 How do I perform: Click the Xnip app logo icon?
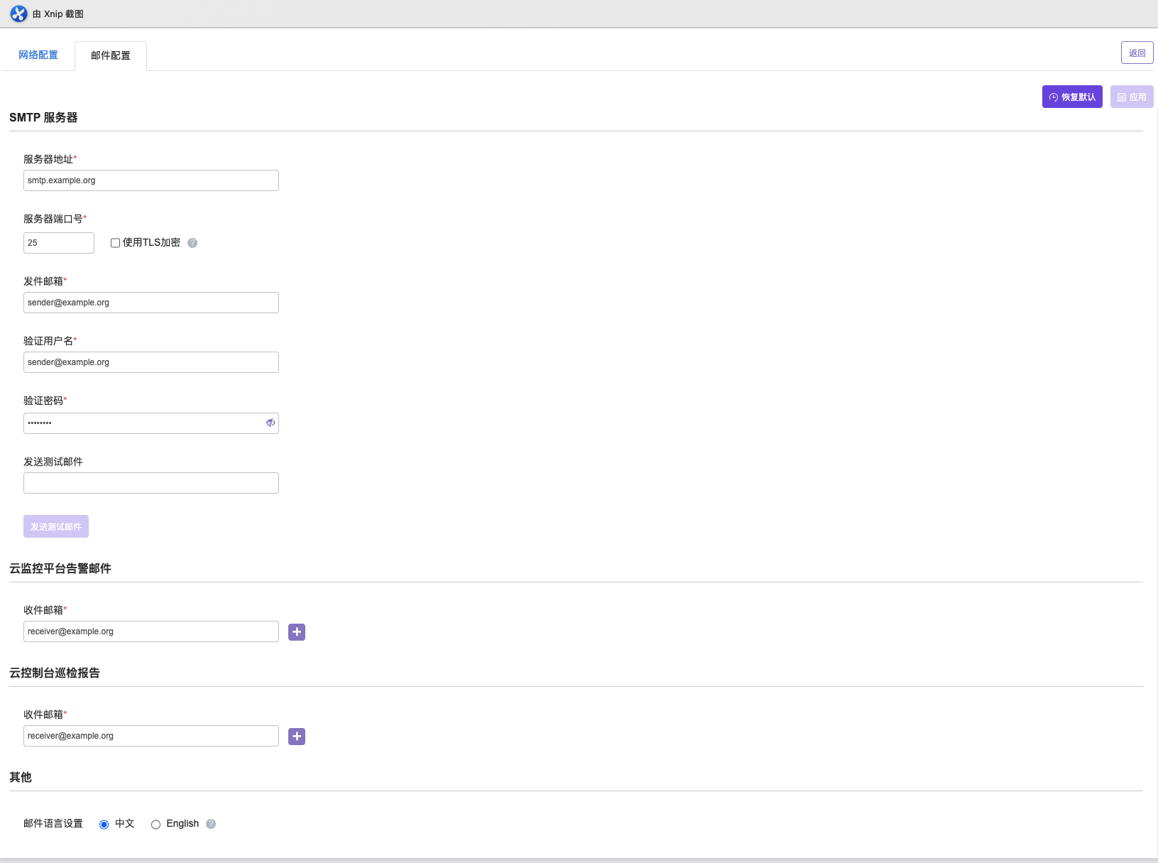18,13
